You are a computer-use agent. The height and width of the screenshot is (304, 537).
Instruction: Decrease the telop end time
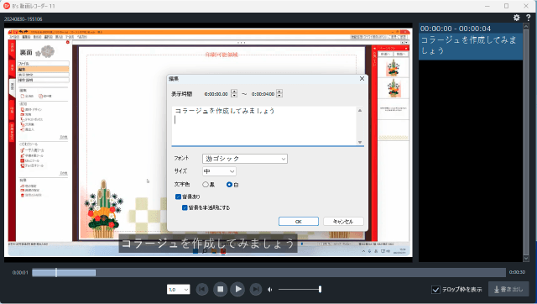click(x=279, y=95)
